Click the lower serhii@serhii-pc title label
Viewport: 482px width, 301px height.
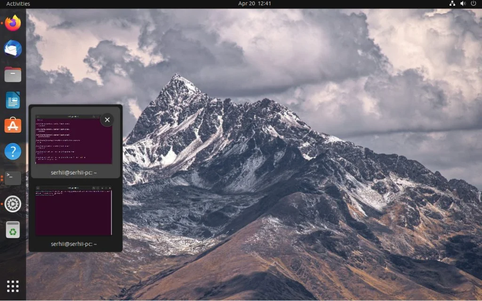tap(74, 244)
